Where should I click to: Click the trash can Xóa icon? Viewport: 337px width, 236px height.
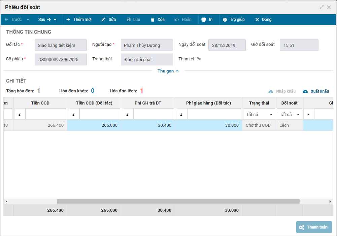click(153, 20)
